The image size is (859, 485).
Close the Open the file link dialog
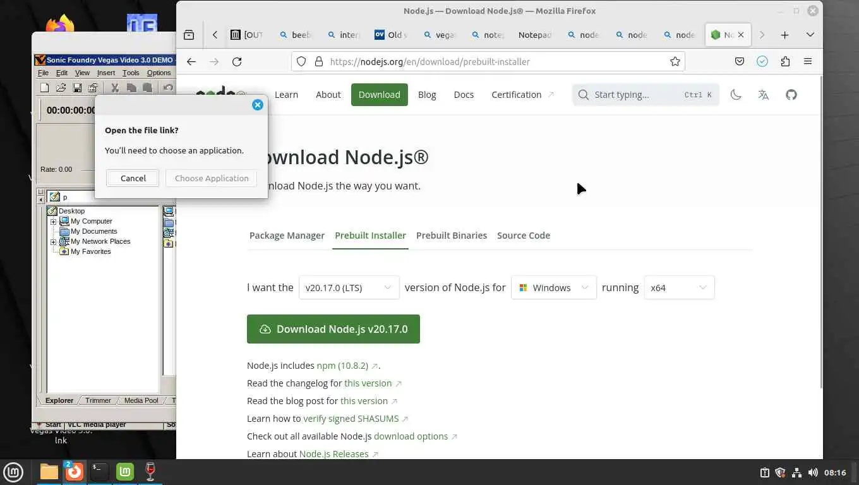[x=258, y=105]
